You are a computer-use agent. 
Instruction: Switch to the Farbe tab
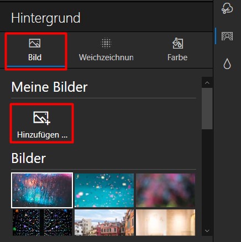(x=177, y=50)
